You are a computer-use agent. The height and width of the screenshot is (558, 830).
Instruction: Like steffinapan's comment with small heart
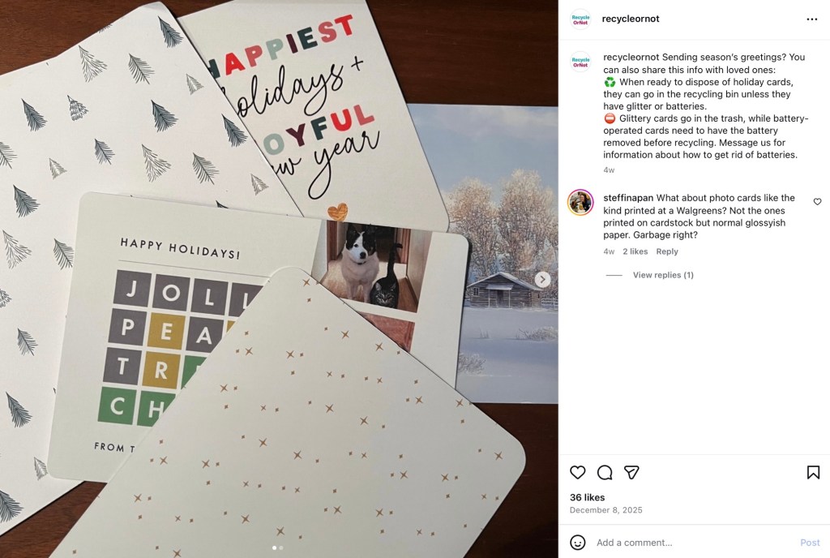(817, 202)
